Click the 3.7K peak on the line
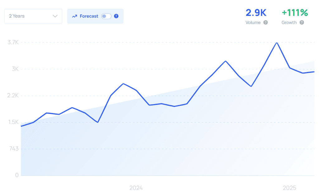Screen dimensions: 319x191 [276, 42]
